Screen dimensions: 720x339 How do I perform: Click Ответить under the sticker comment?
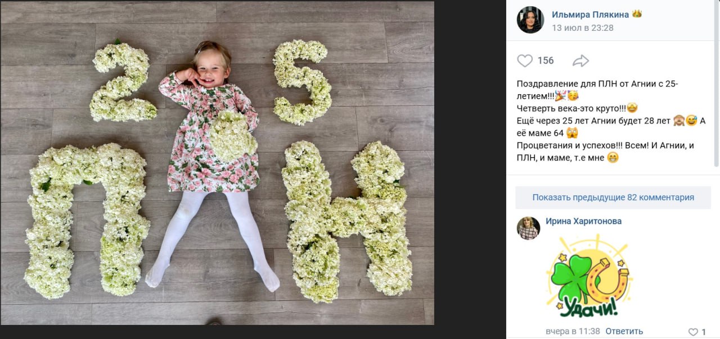(x=624, y=331)
